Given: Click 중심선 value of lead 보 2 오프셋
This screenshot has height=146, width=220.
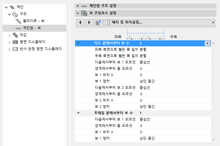Looking at the screenshot, I should click(x=145, y=88).
